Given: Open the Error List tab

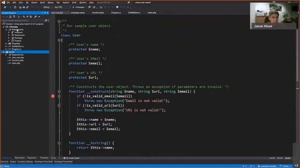Looking at the screenshot, I should pos(4,162).
